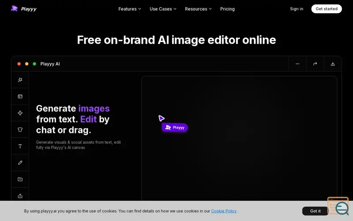Viewport: 353px width, 221px height.
Task: Click the components elements sidebar icon
Action: [x=20, y=113]
